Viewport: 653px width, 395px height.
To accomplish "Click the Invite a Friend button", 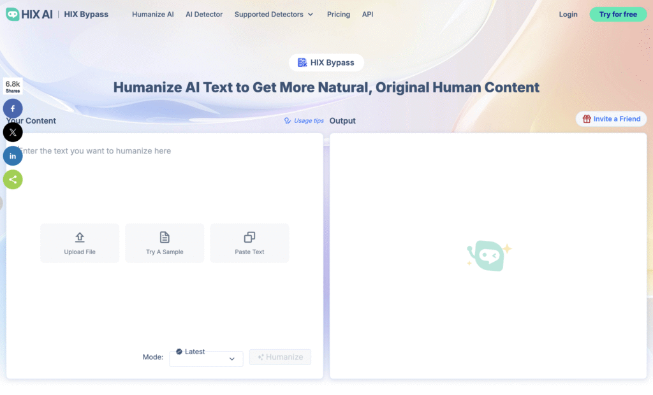I will [x=611, y=118].
